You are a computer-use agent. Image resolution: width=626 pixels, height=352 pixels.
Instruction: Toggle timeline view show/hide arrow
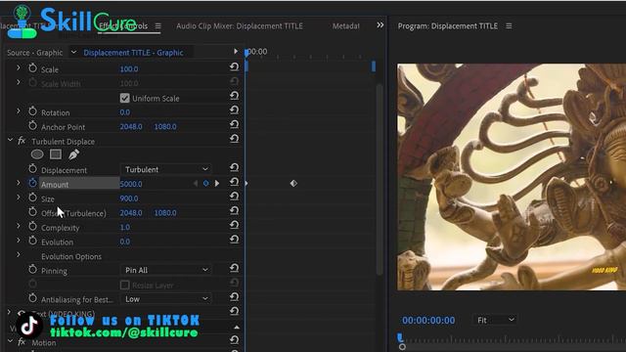pos(236,51)
